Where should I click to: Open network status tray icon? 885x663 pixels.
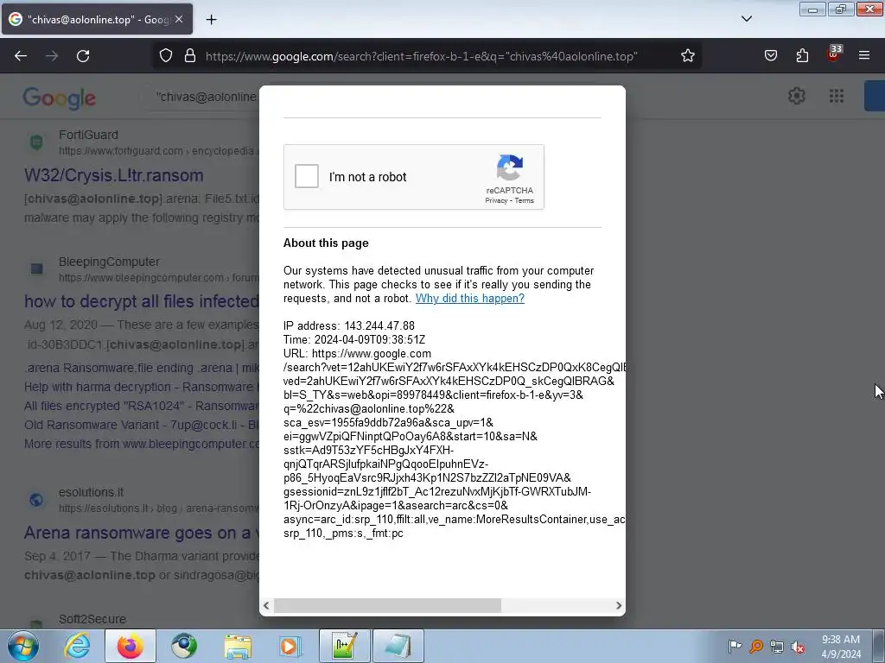coord(777,647)
